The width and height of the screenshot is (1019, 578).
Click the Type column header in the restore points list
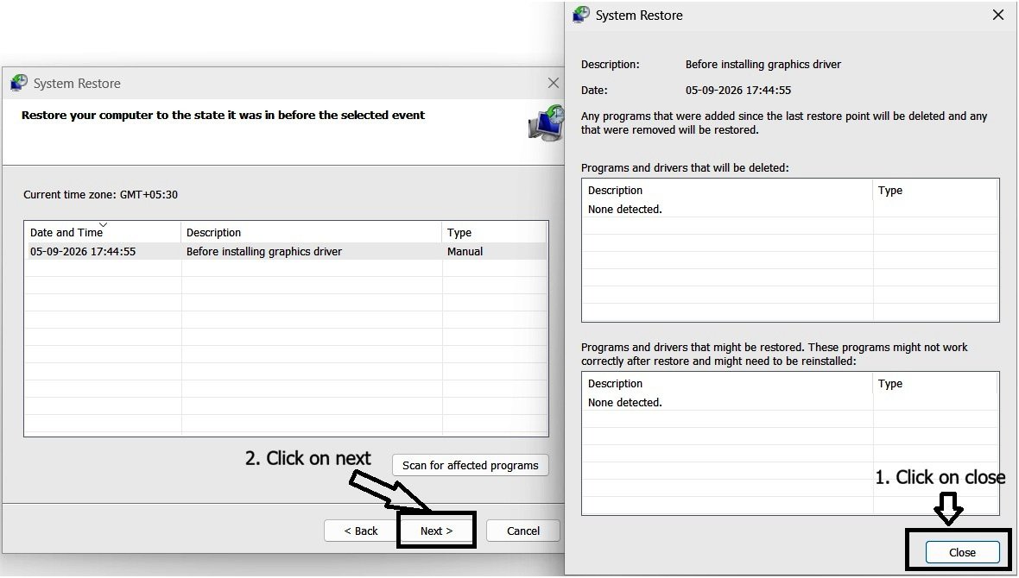[x=495, y=232]
